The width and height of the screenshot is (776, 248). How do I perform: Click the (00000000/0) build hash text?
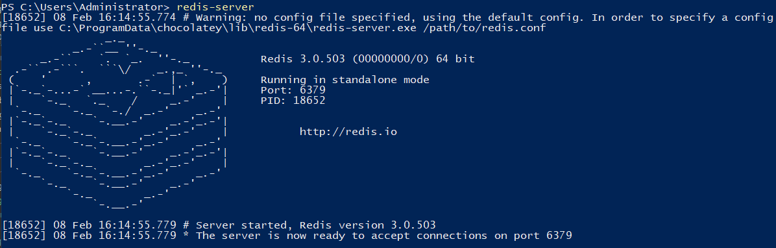(x=391, y=59)
